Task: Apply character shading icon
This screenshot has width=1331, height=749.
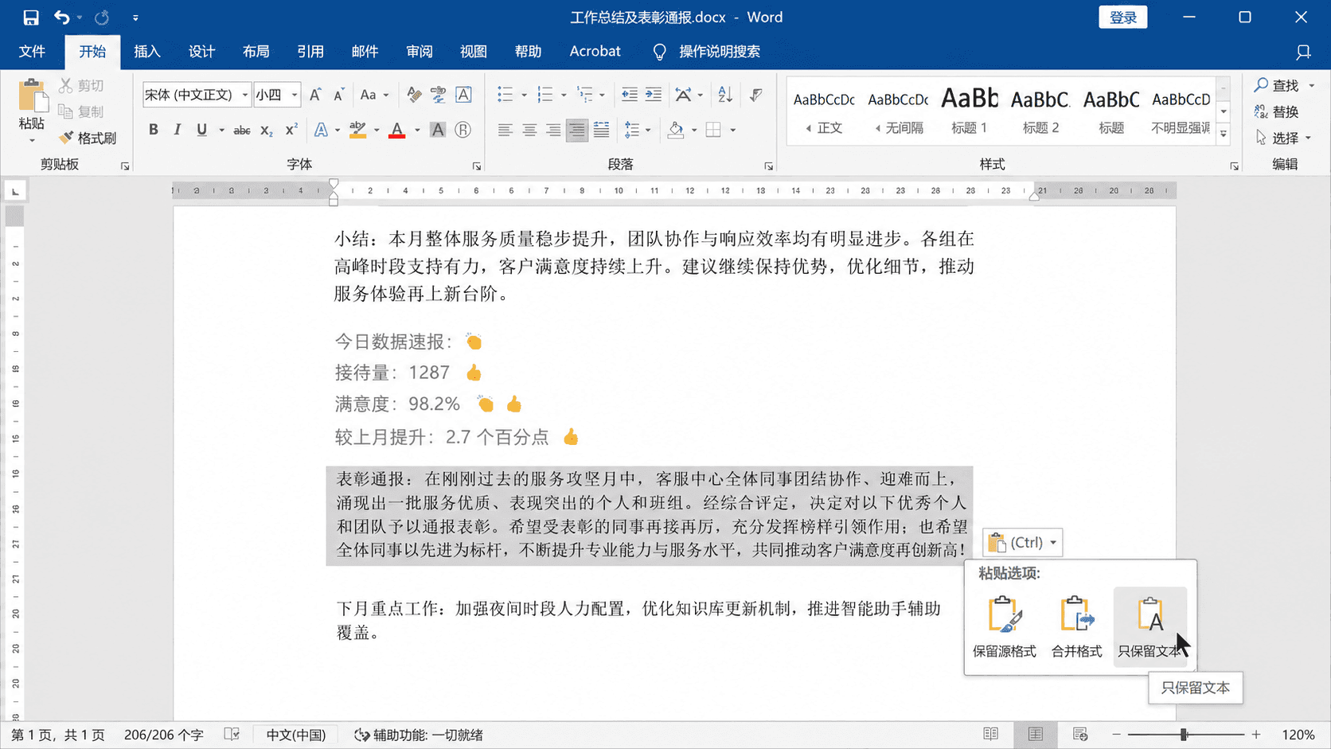Action: point(438,130)
